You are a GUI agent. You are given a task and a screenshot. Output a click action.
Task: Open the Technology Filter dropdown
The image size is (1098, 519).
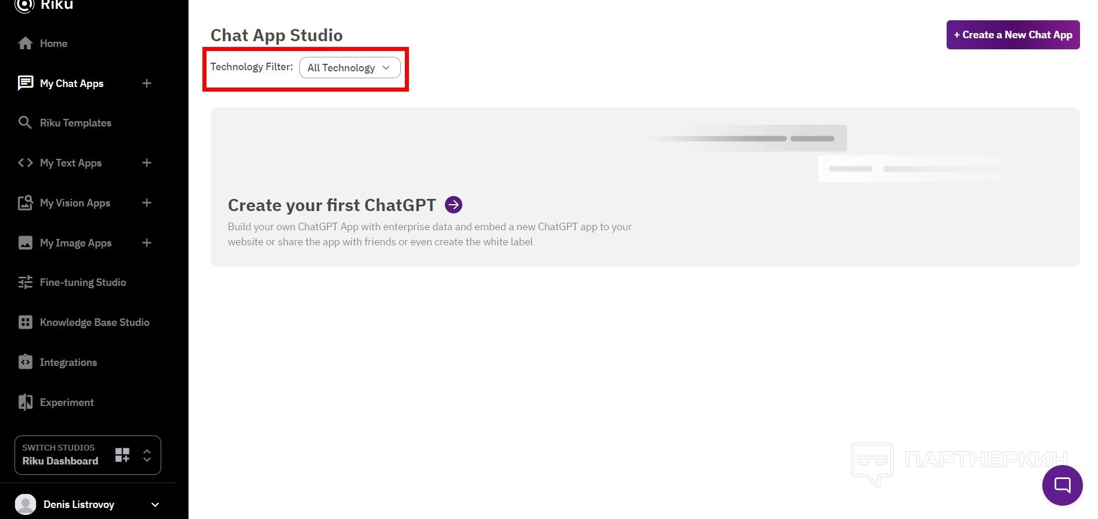[x=350, y=68]
